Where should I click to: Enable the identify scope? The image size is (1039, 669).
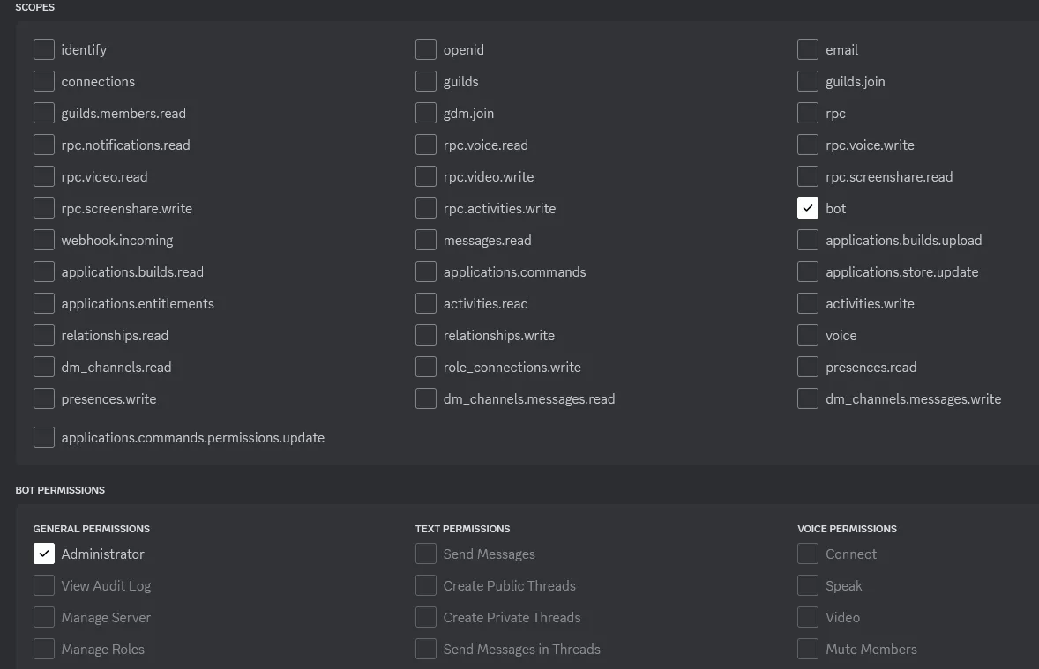coord(44,49)
